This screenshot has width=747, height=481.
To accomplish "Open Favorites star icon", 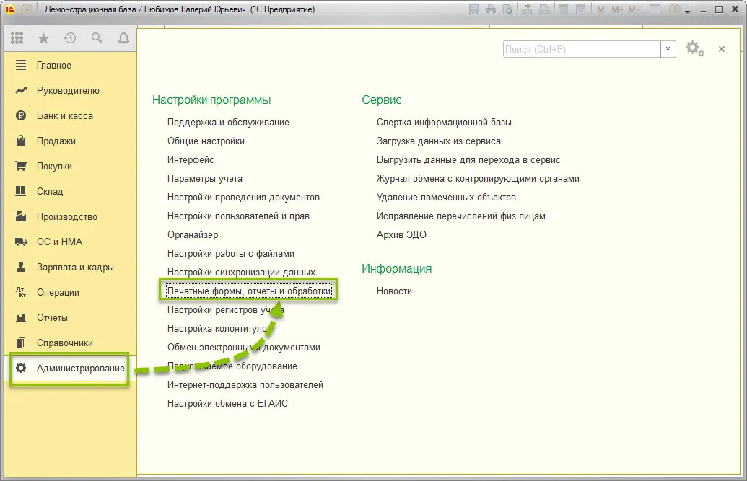I will [44, 38].
